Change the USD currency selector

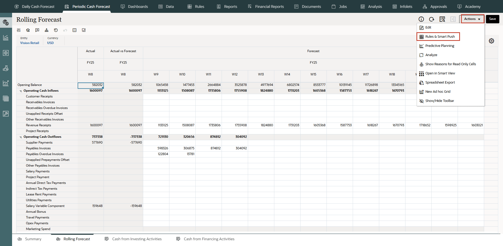tap(50, 43)
